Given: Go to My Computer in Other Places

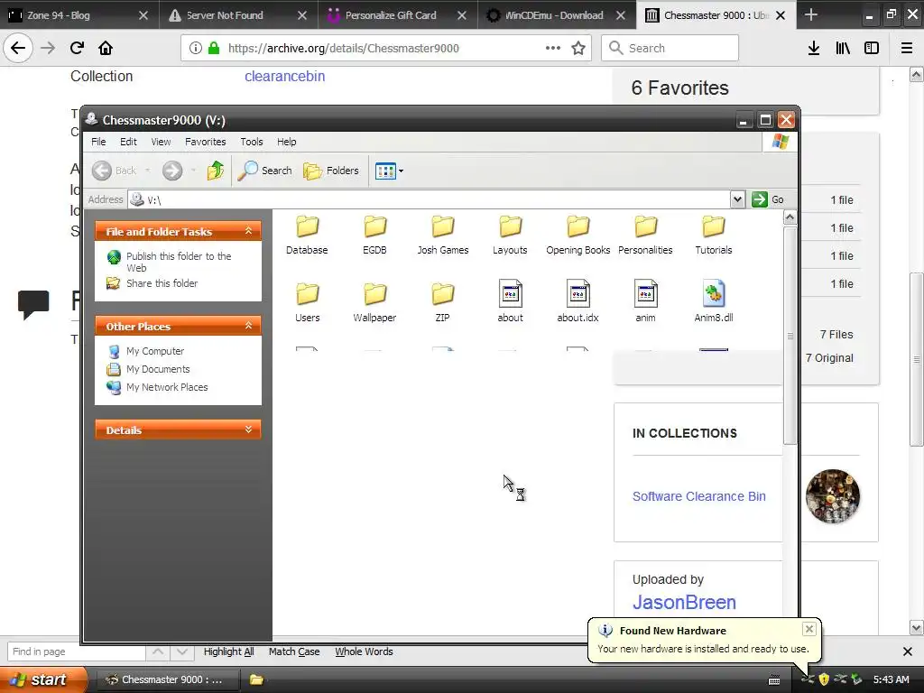Looking at the screenshot, I should (x=155, y=351).
